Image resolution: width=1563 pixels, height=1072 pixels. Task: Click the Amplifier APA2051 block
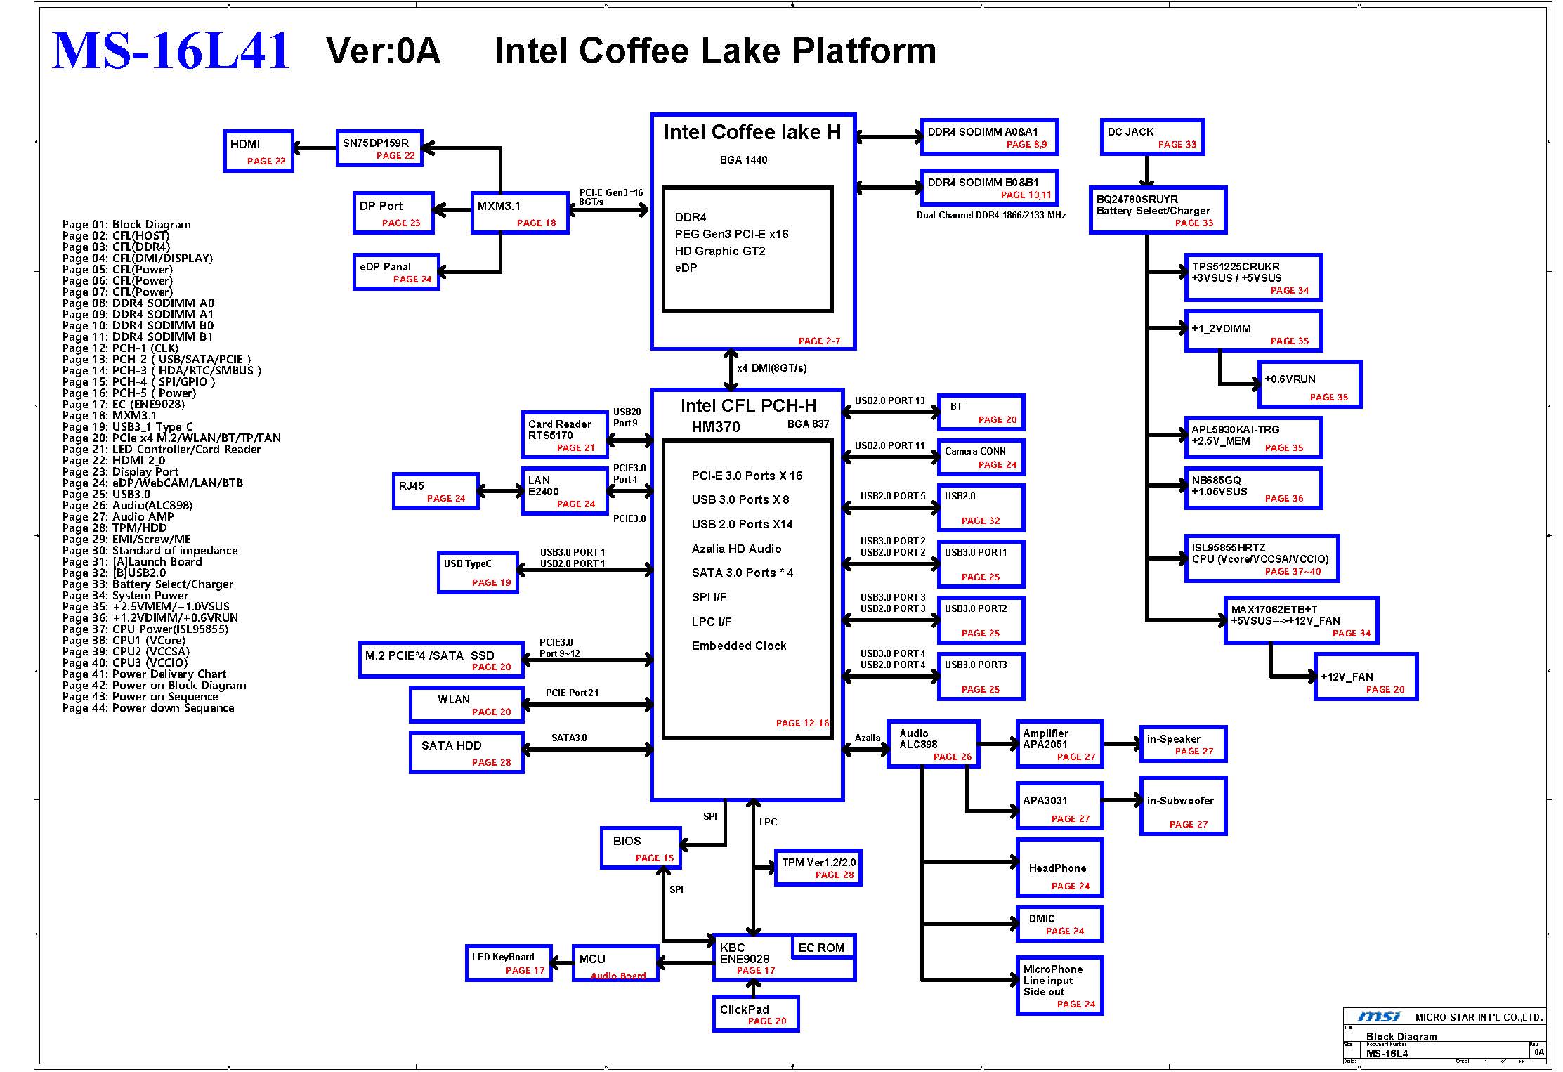click(x=1060, y=744)
